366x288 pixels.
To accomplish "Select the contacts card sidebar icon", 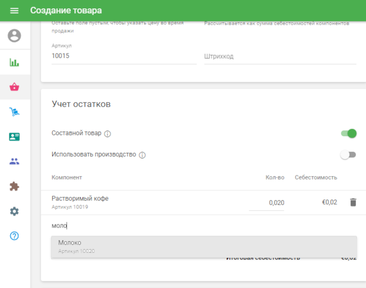I will click(14, 136).
